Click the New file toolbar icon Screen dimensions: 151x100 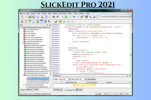pyautogui.click(x=22, y=17)
